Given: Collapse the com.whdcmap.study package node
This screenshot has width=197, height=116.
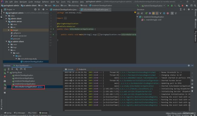Looking at the screenshot, I should (16, 59).
